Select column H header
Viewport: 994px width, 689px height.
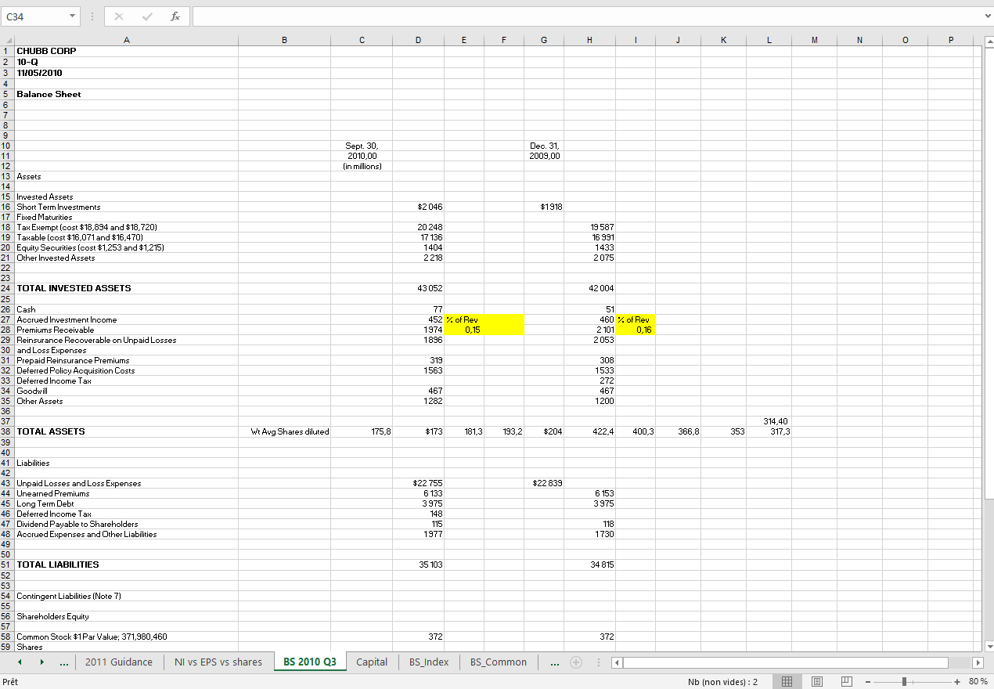tap(589, 40)
